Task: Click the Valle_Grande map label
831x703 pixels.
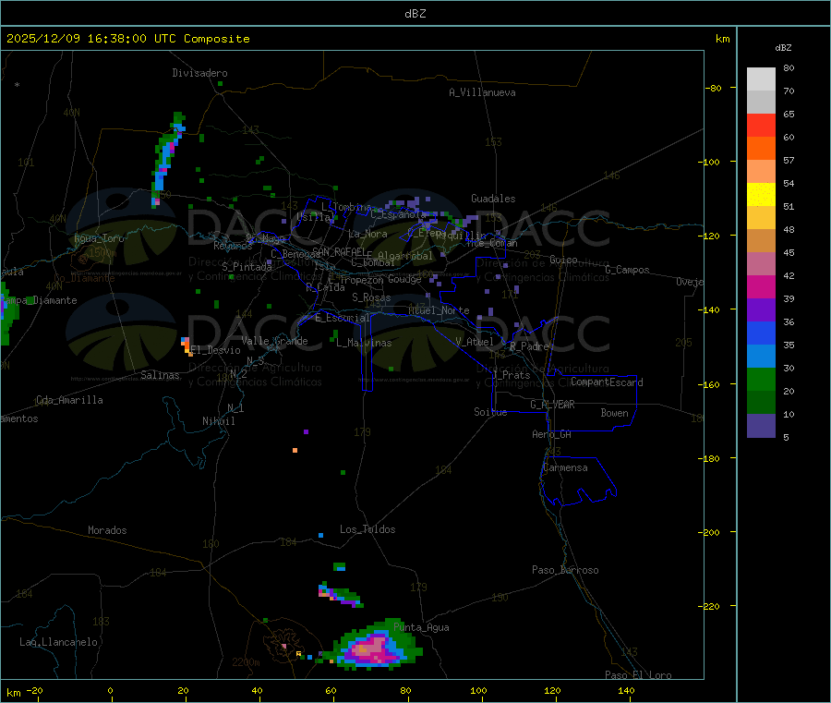Action: click(x=274, y=341)
